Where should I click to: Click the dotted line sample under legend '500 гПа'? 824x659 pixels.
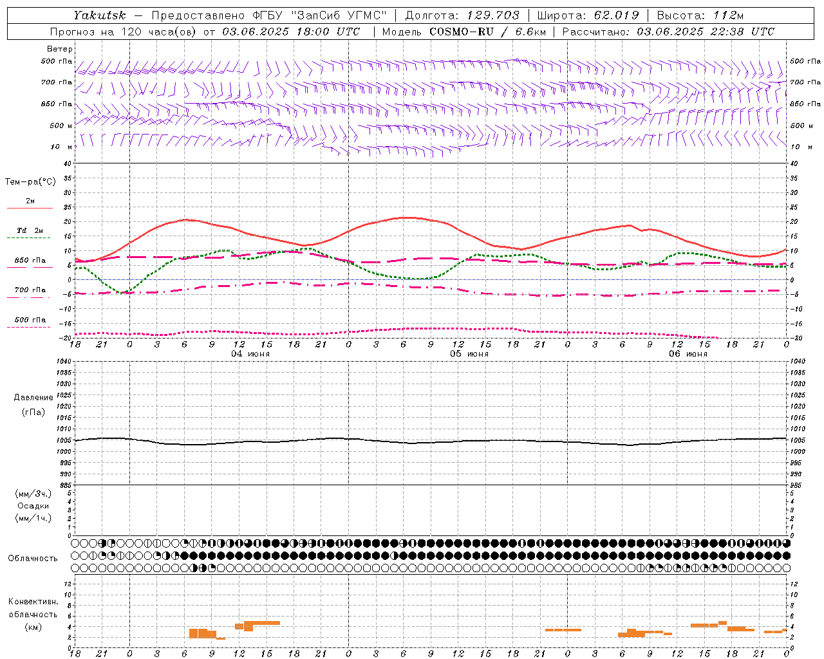30,327
